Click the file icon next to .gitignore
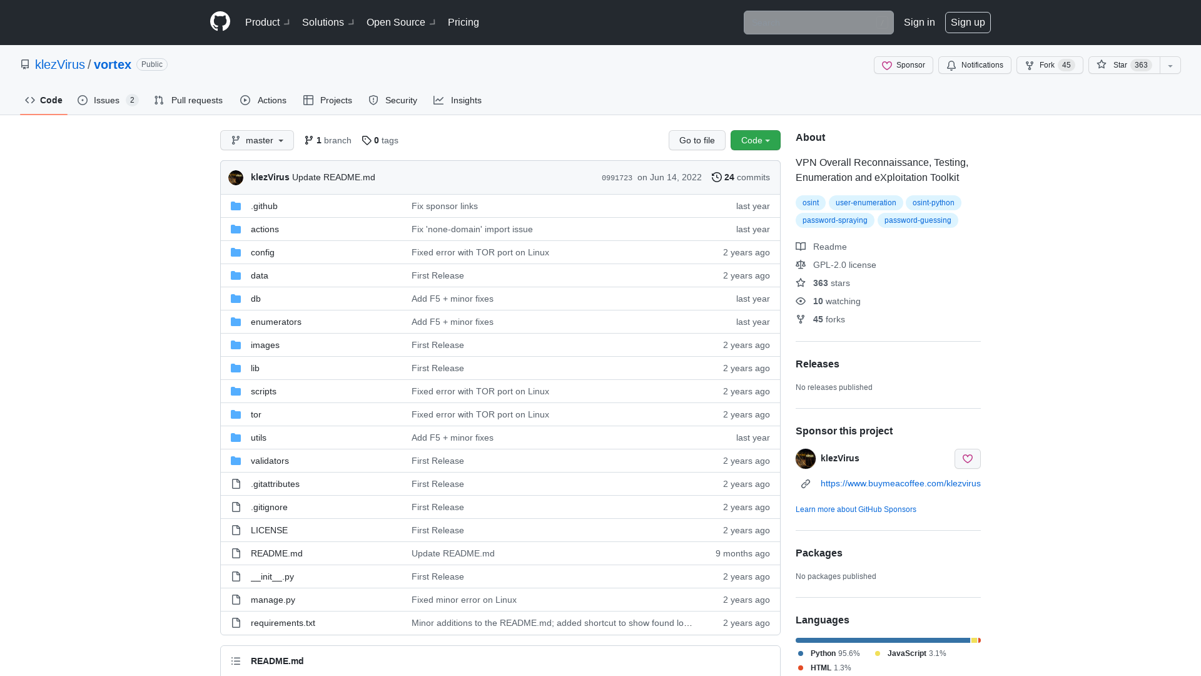Viewport: 1201px width, 676px height. (236, 507)
